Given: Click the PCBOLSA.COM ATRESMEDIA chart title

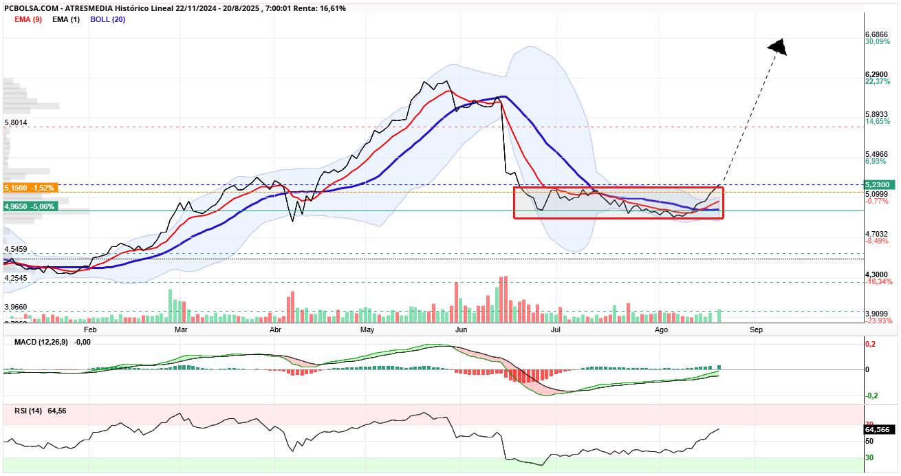Looking at the screenshot, I should coord(175,8).
